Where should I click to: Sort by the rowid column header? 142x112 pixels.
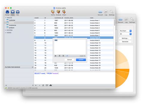click(x=37, y=18)
